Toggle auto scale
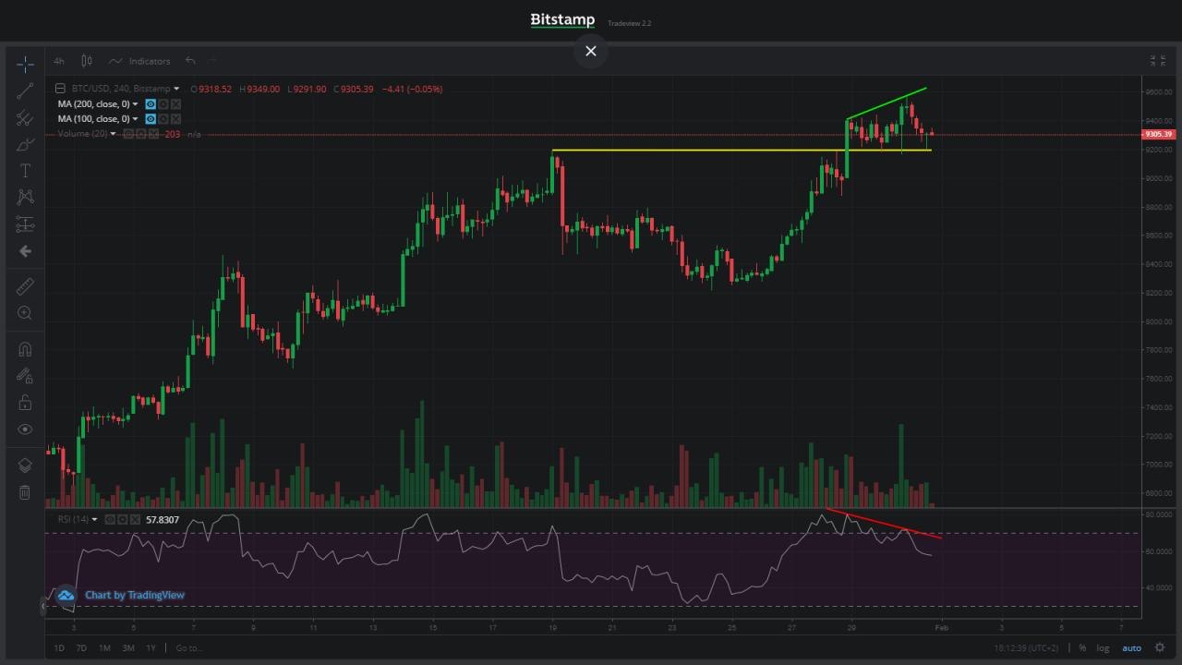 point(1131,648)
